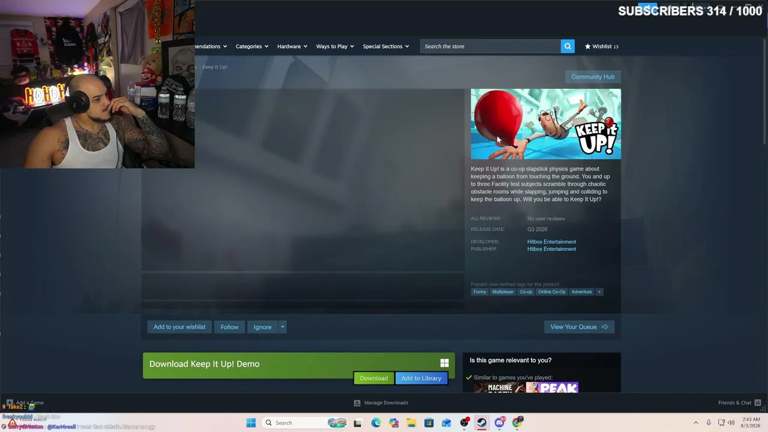
Task: Click the Add a Game plus icon
Action: [x=10, y=403]
